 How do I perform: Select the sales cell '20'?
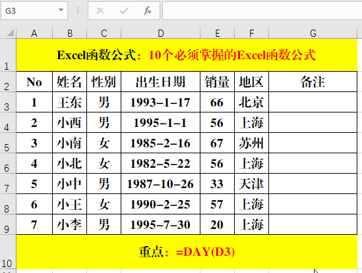point(217,224)
